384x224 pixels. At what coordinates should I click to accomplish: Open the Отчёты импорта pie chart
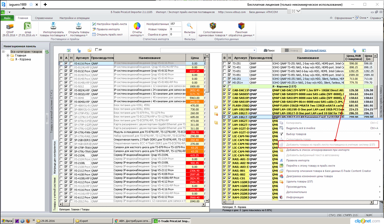coord(137,26)
